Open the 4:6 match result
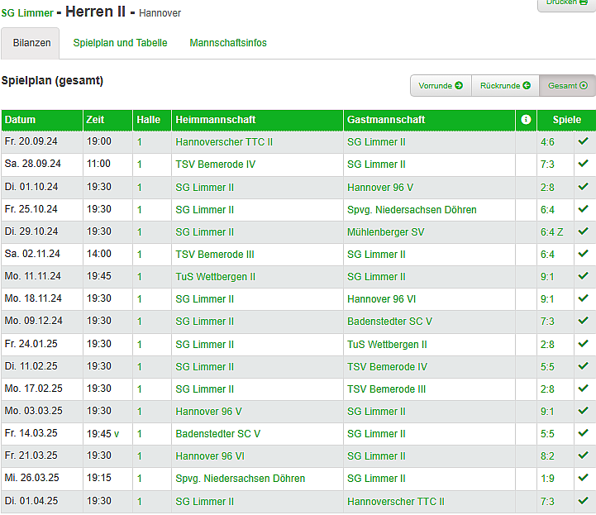 coord(547,142)
